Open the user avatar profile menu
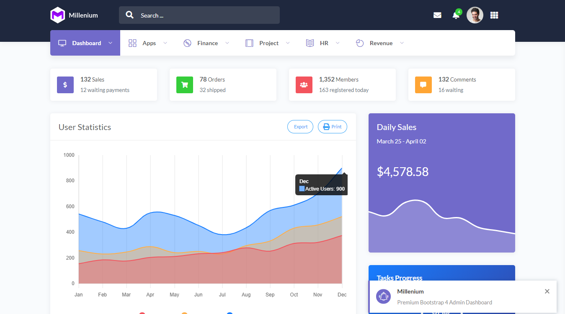565x314 pixels. [475, 15]
